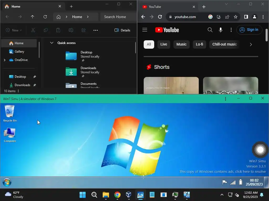Open the notification bell in system tray

[262, 195]
